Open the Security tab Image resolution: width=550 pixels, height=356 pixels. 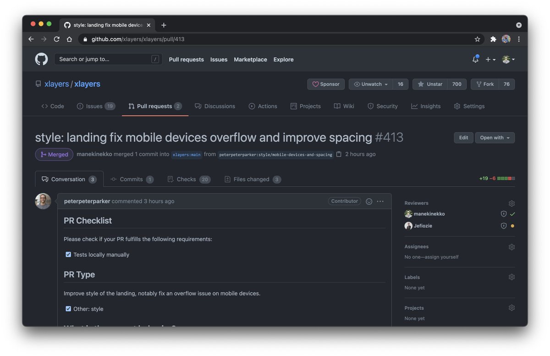tap(383, 106)
